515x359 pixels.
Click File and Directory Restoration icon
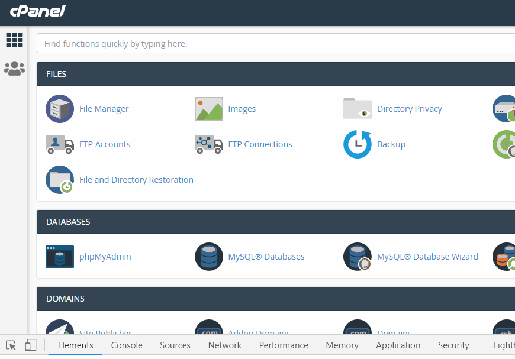tap(60, 180)
